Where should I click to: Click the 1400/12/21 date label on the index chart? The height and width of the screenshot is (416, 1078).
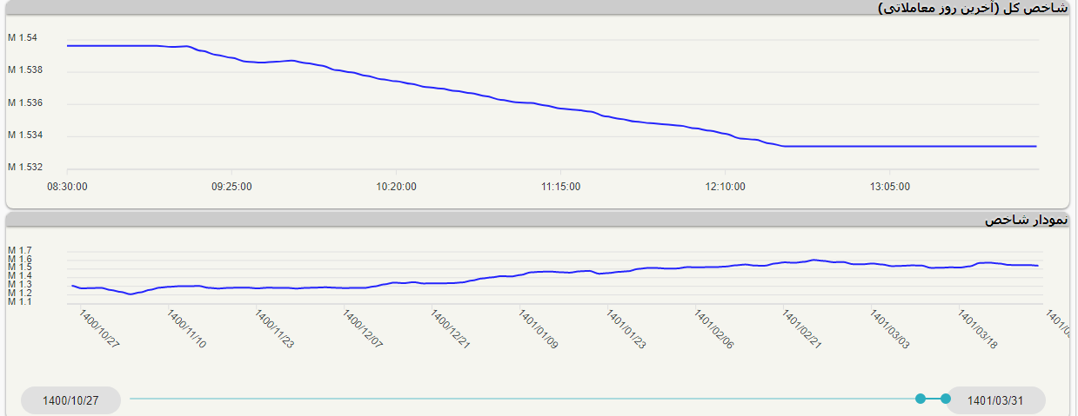[450, 330]
